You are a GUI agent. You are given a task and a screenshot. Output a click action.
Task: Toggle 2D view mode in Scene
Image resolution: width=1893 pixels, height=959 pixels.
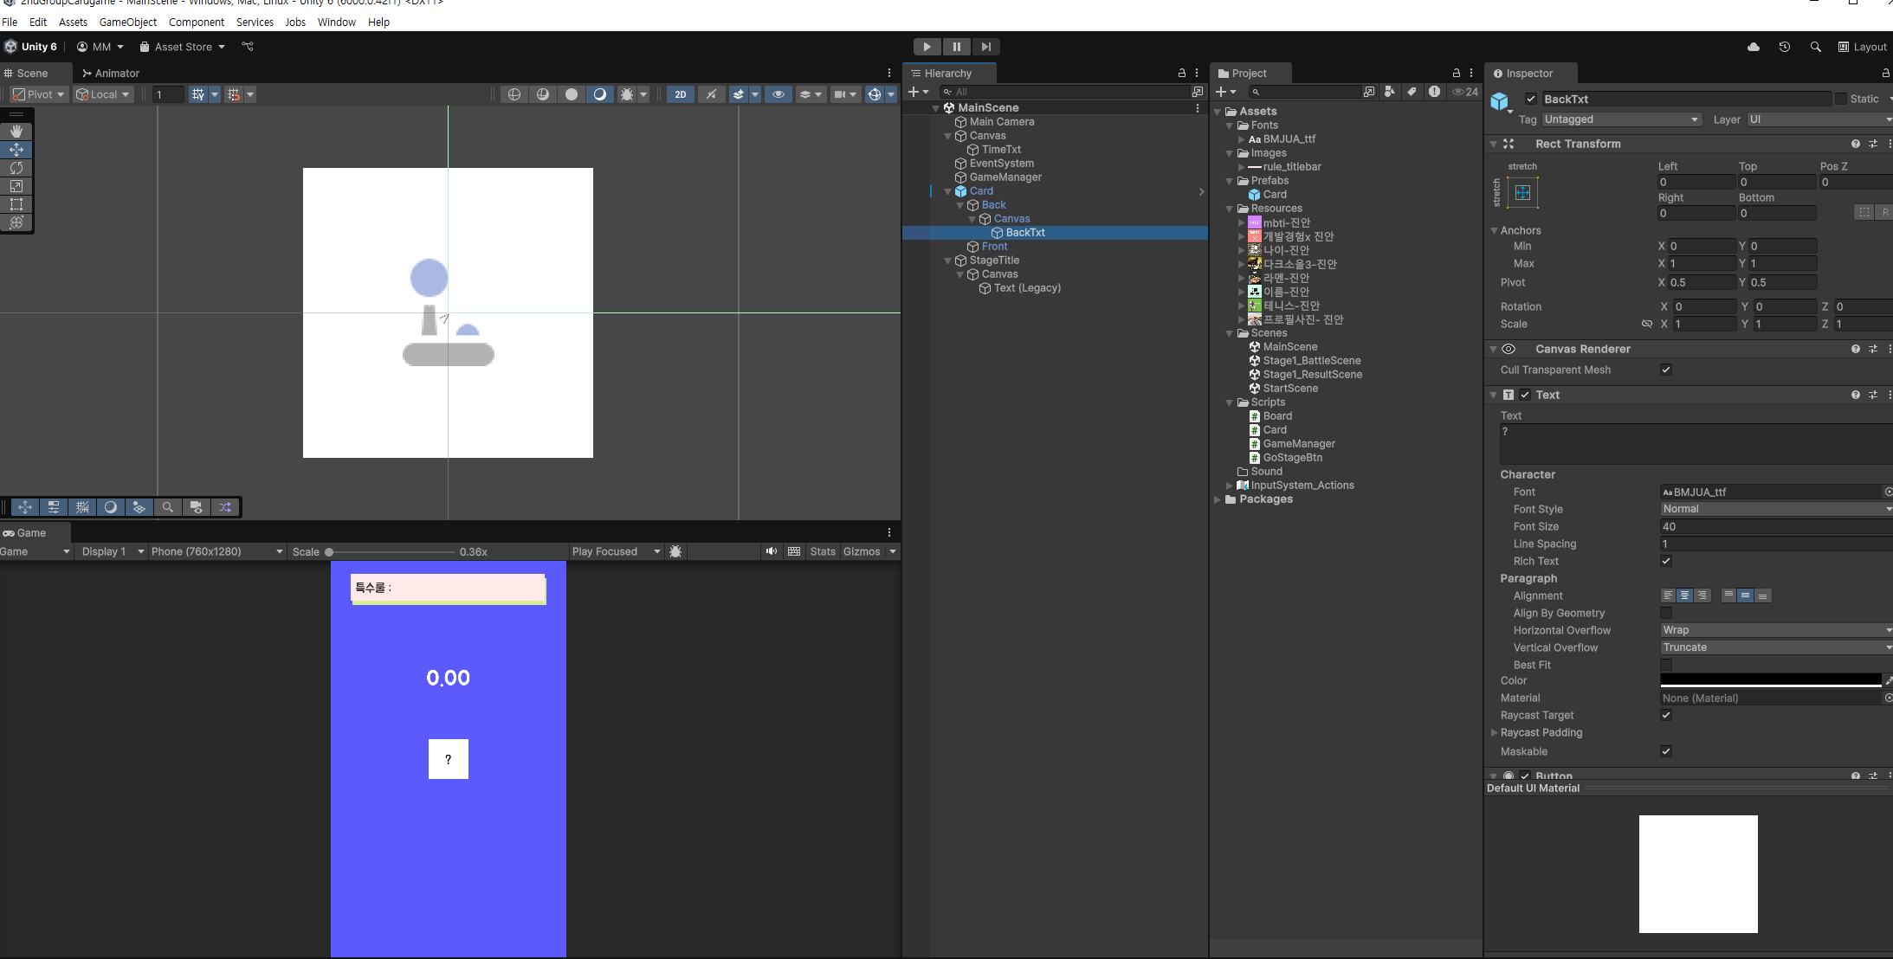tap(681, 94)
